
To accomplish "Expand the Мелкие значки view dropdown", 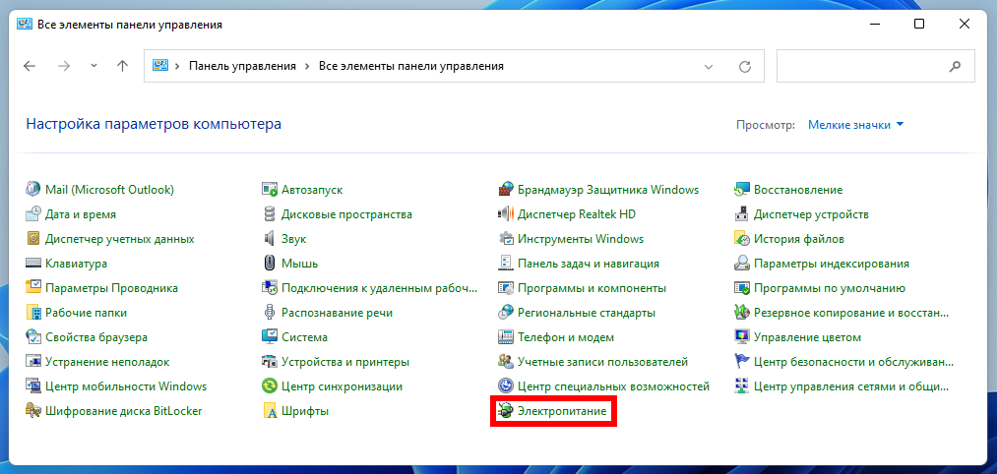I will [x=855, y=125].
